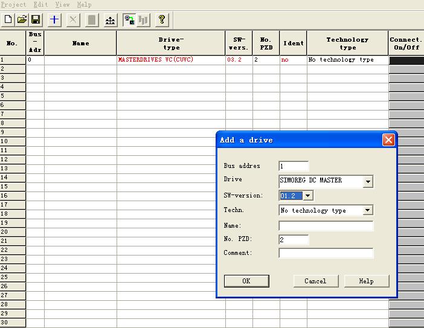The height and width of the screenshot is (328, 424).
Task: Select row number 20 header
Action: pos(13,232)
